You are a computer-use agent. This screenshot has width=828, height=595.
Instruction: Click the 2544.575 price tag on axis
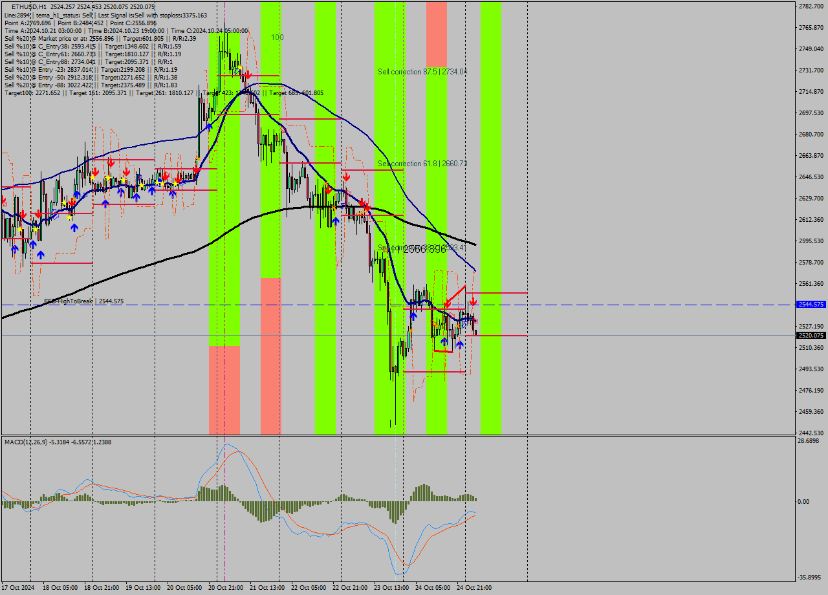(811, 304)
